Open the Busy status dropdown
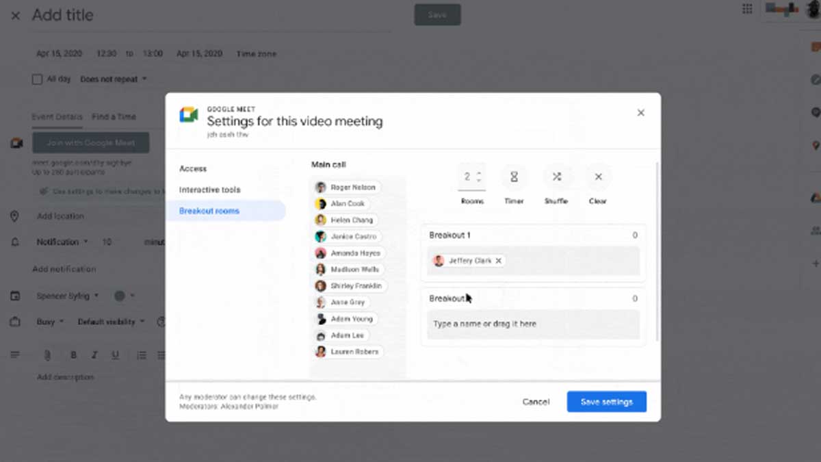This screenshot has width=821, height=462. pyautogui.click(x=50, y=322)
